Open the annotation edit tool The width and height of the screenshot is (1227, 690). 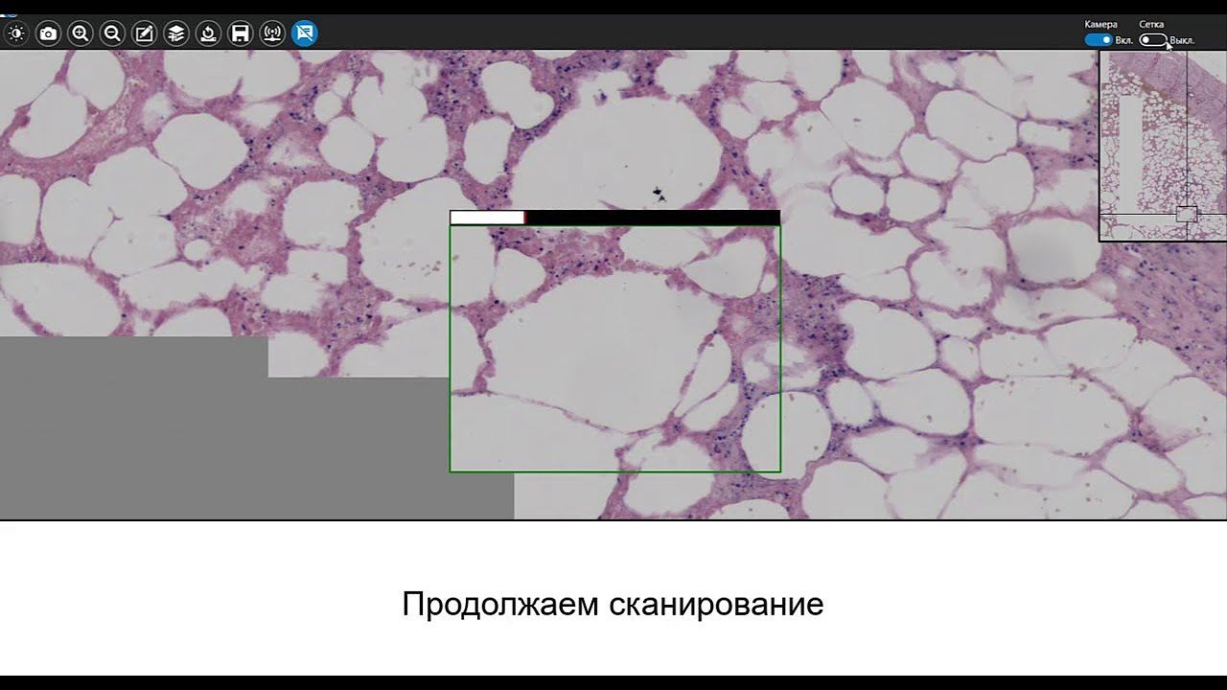145,34
